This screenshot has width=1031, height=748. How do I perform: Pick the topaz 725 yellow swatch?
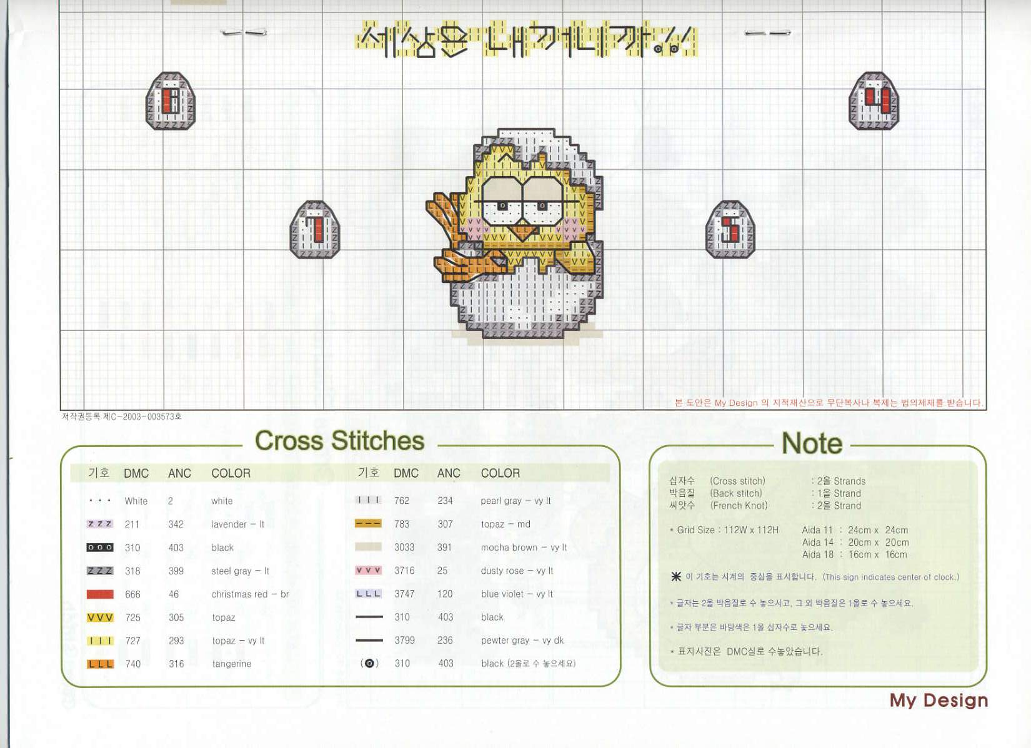pos(100,618)
